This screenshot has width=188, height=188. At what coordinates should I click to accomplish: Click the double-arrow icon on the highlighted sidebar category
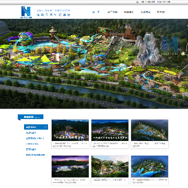(45, 127)
